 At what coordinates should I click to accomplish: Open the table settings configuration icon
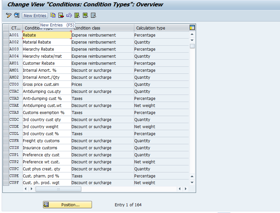click(x=192, y=28)
